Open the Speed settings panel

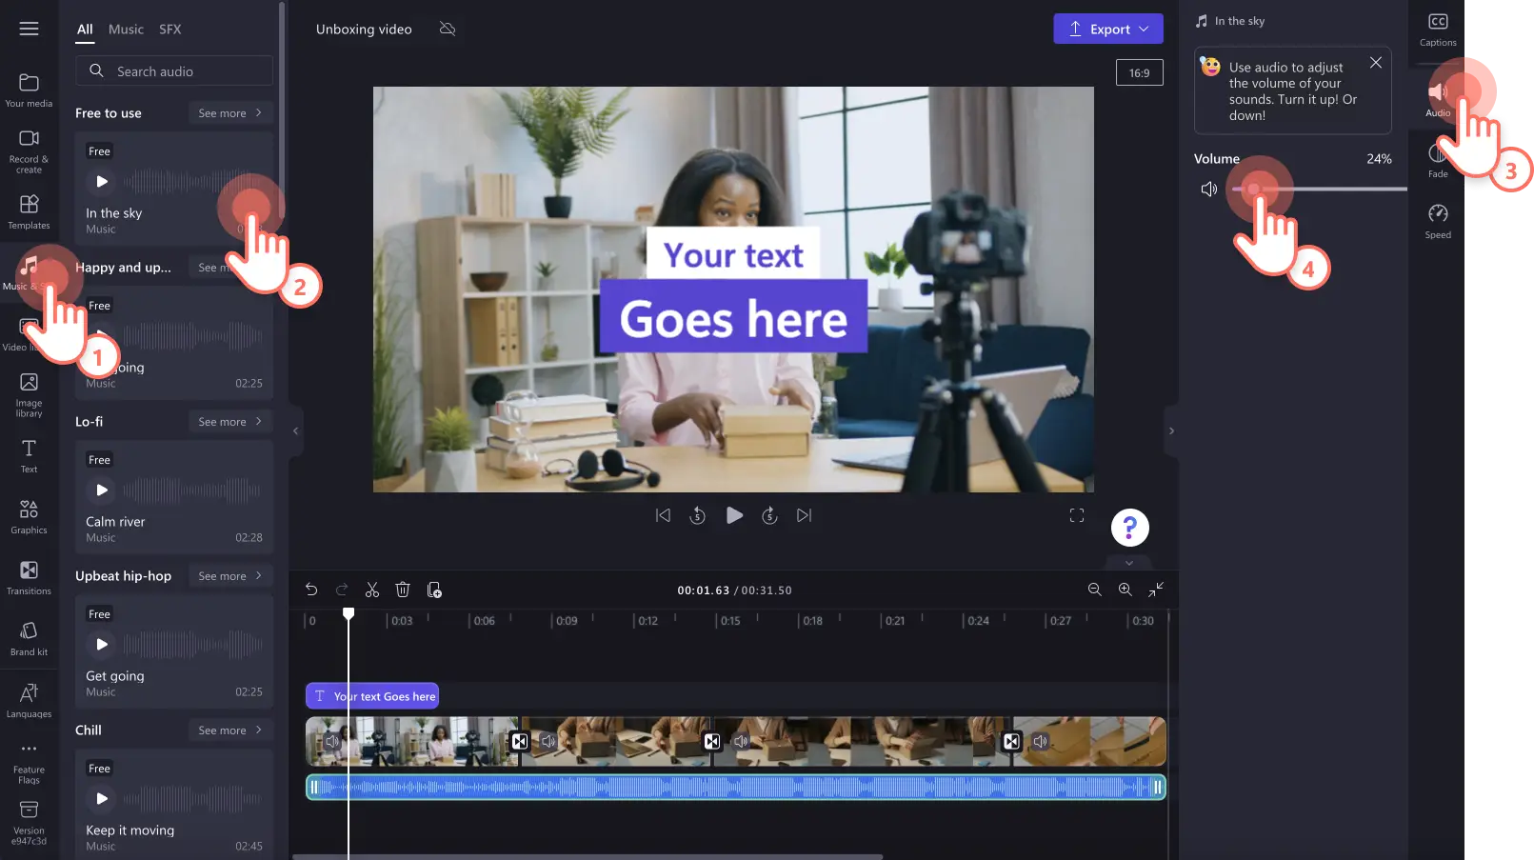click(1438, 221)
